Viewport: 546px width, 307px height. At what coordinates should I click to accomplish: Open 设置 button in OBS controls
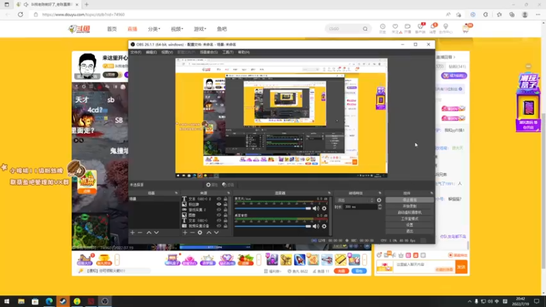[x=409, y=225]
